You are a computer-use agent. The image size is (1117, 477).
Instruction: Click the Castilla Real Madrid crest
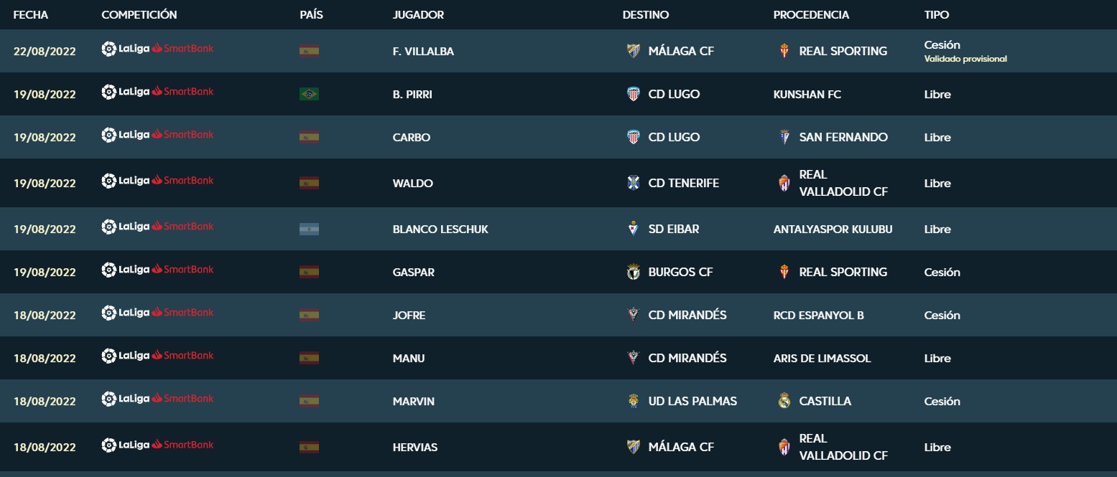784,401
